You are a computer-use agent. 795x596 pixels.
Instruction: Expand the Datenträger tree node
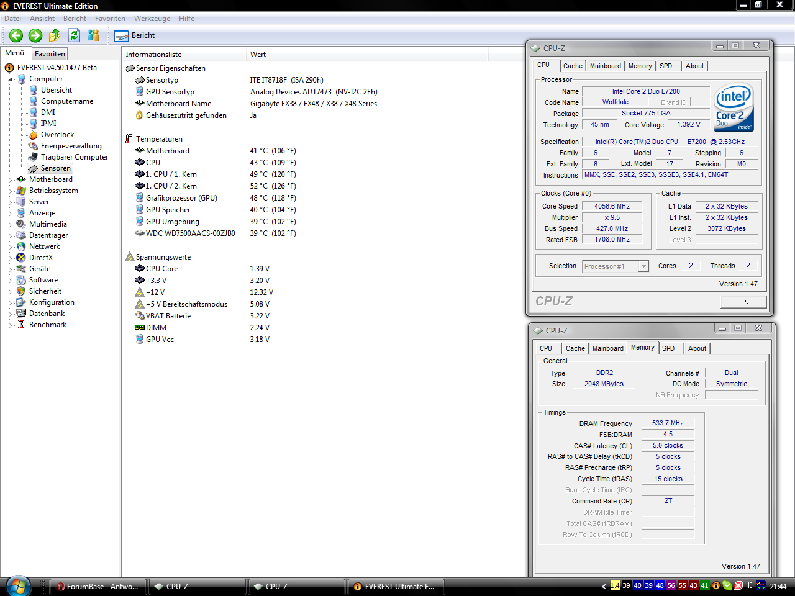click(10, 236)
